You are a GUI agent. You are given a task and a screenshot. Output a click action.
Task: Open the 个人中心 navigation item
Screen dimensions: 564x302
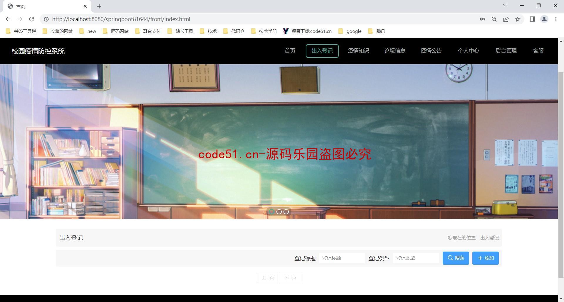click(x=469, y=51)
